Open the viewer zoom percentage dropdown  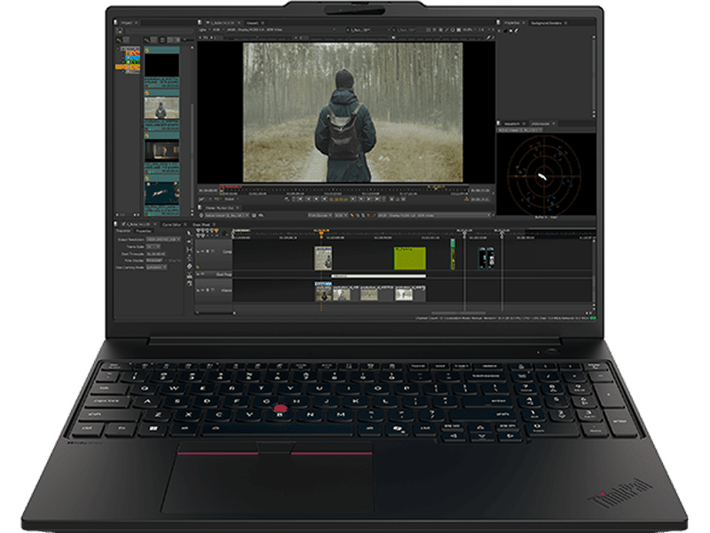[468, 30]
